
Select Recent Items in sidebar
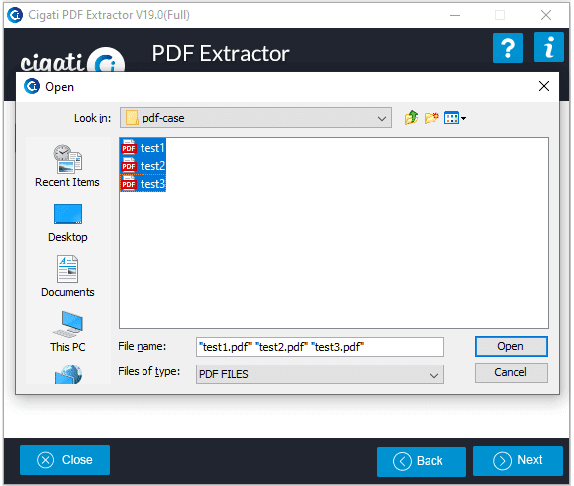[x=68, y=166]
